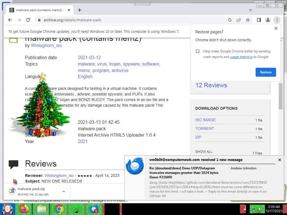
Task: Open the Santa Start button
Action: (7, 209)
